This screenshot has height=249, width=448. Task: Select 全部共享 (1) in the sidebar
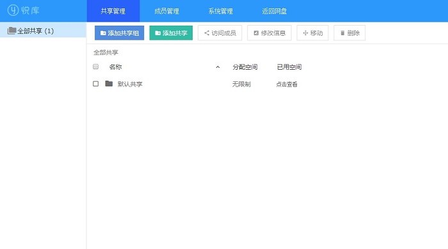coord(43,31)
